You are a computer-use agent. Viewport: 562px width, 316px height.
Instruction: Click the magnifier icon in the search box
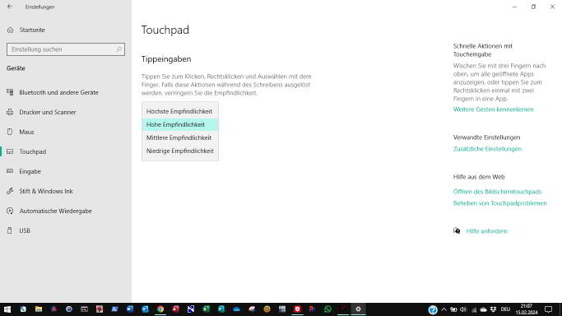[119, 49]
